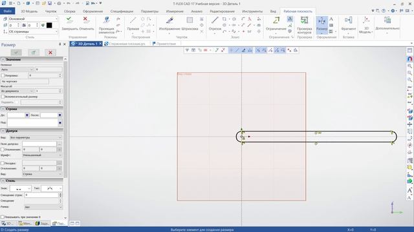Toggle the Отклонения checkbox in Допуск section
This screenshot has height=232, width=414.
pos(3,150)
